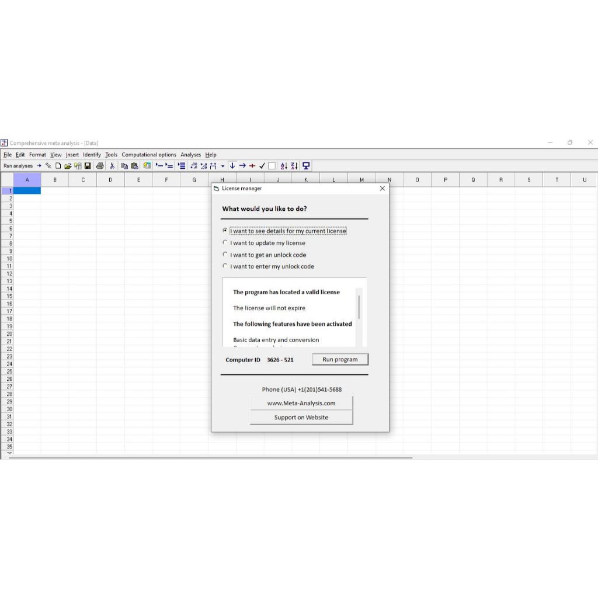Open the Identify menu
The image size is (598, 598).
pos(92,155)
